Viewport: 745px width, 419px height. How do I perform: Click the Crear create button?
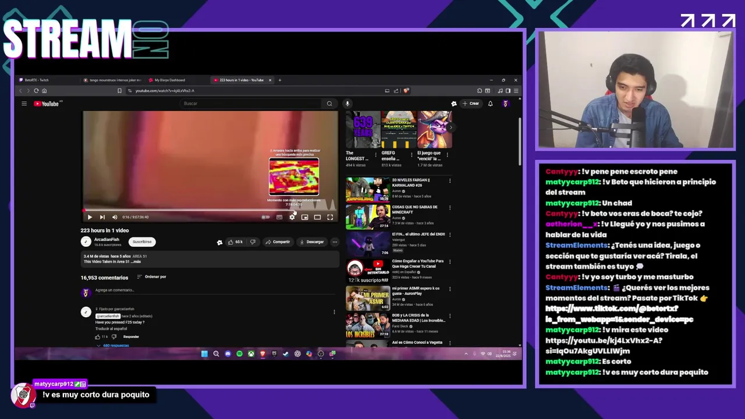pyautogui.click(x=471, y=104)
